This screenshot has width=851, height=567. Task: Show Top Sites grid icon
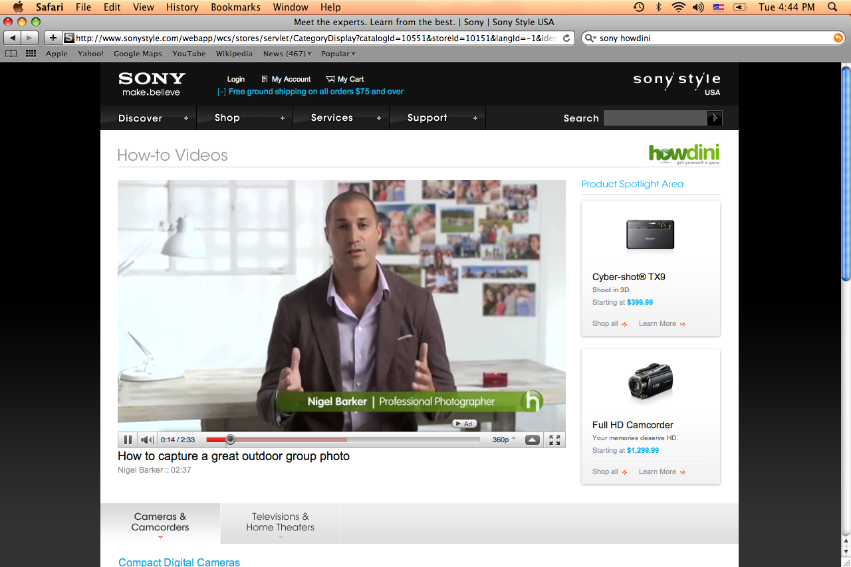pos(31,54)
